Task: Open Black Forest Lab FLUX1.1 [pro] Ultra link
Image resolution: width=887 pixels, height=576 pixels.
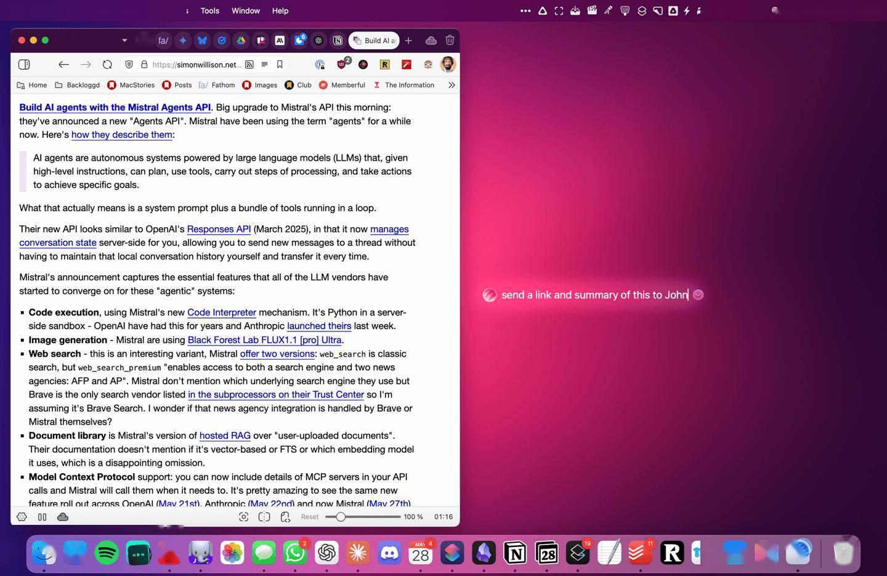Action: coord(264,340)
